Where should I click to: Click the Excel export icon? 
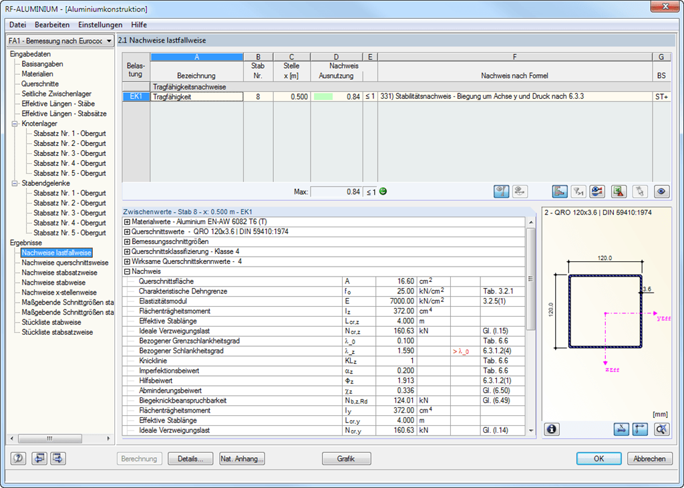click(x=619, y=191)
